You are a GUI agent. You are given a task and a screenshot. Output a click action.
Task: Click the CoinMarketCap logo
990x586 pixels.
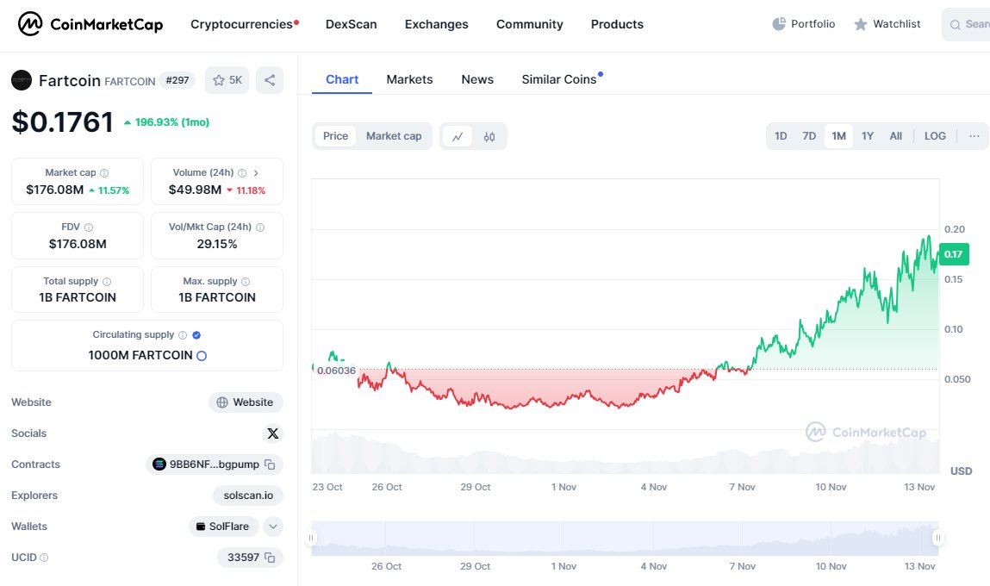coord(90,24)
